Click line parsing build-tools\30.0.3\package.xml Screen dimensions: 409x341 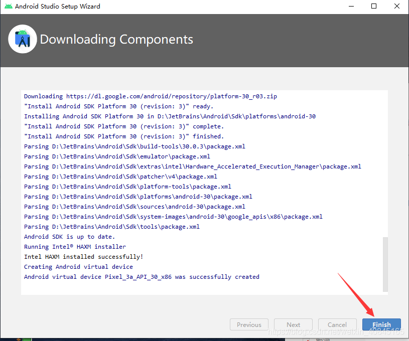(x=134, y=146)
